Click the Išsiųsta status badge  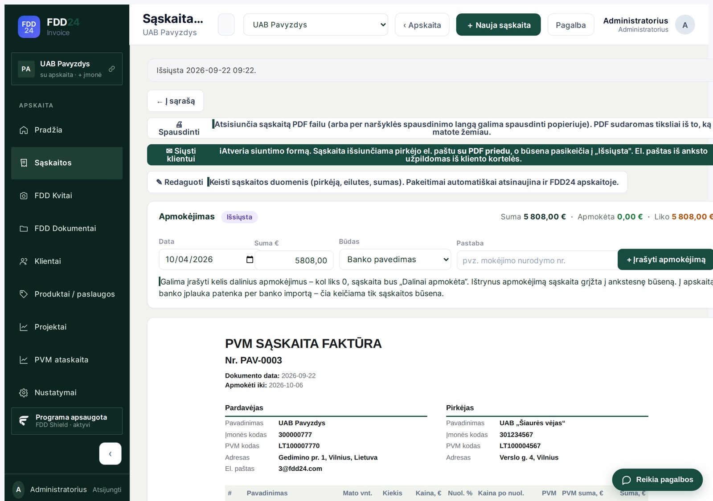(239, 217)
